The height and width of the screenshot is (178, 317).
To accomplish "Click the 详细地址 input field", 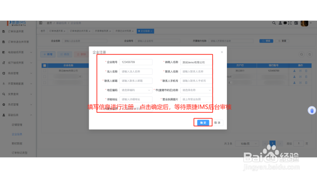I will click(136, 99).
